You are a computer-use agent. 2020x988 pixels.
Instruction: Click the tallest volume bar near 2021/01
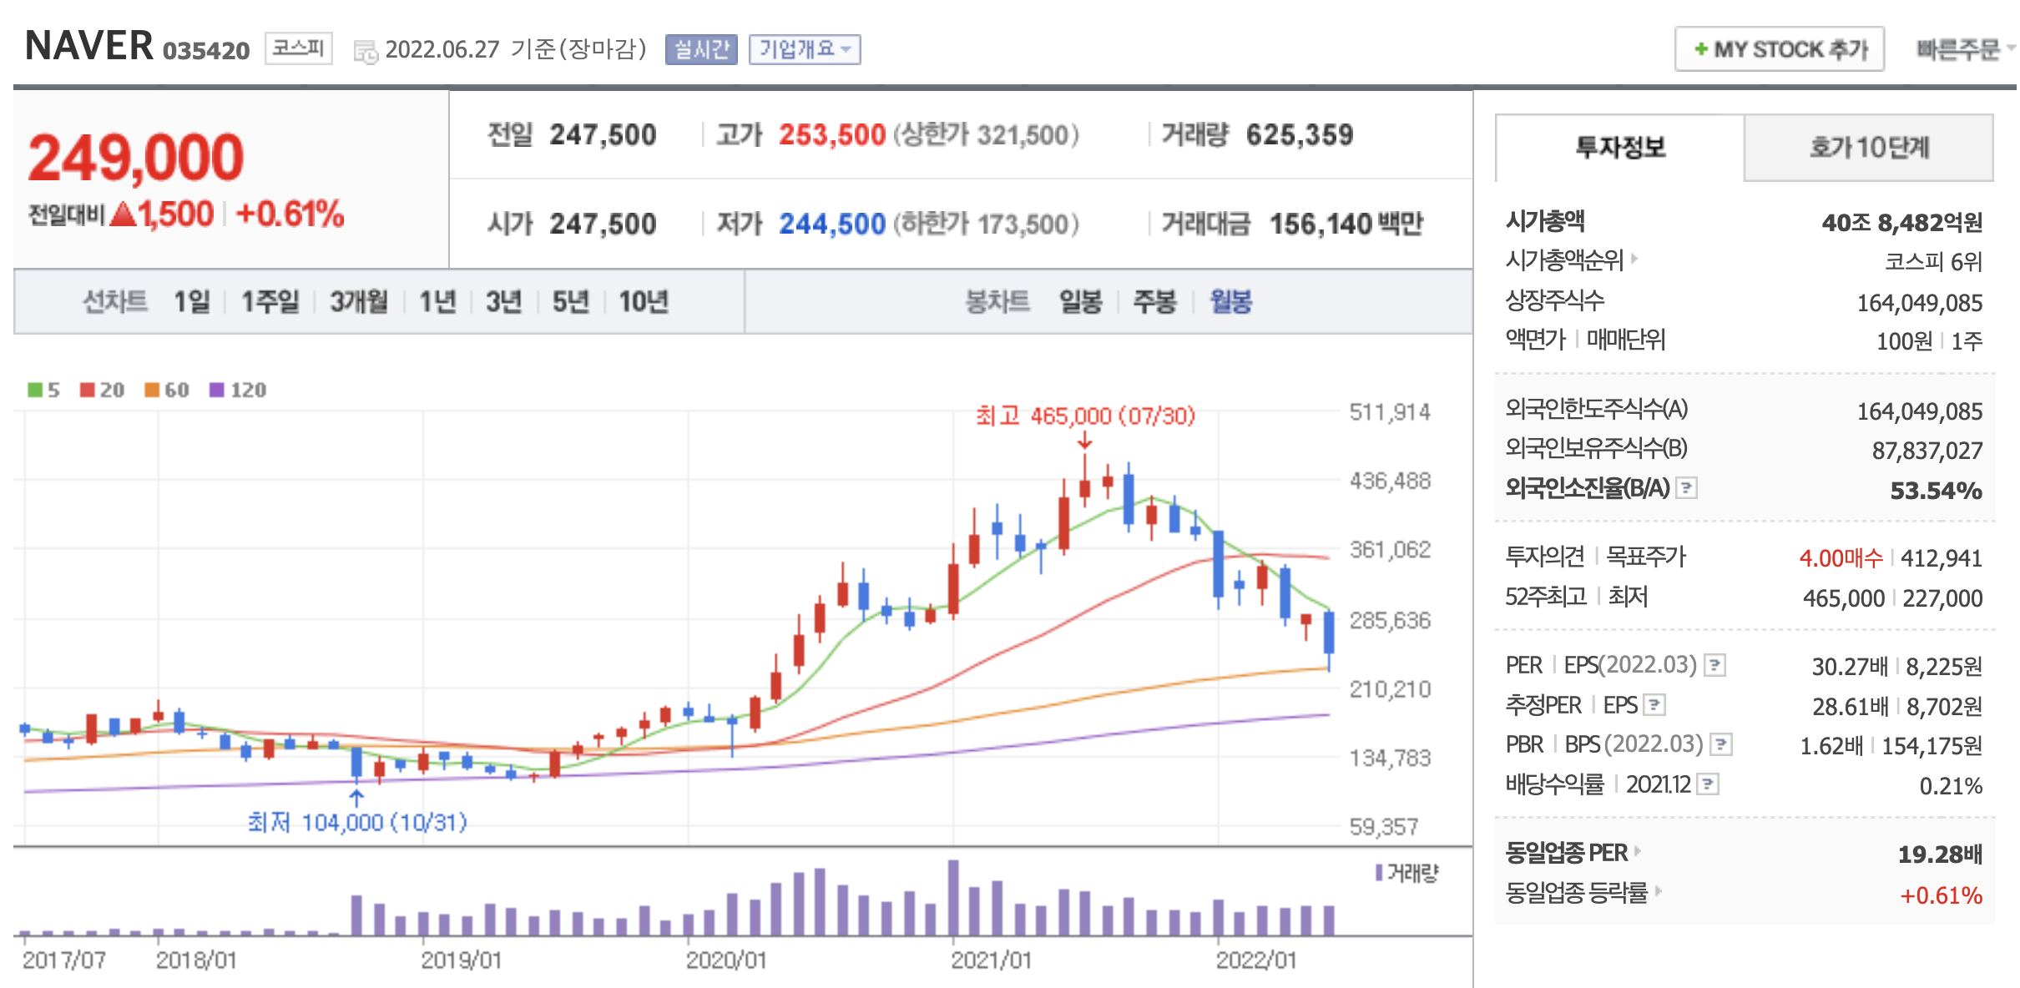(953, 897)
